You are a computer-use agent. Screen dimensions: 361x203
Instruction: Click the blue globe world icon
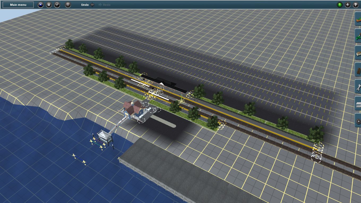pos(41,5)
